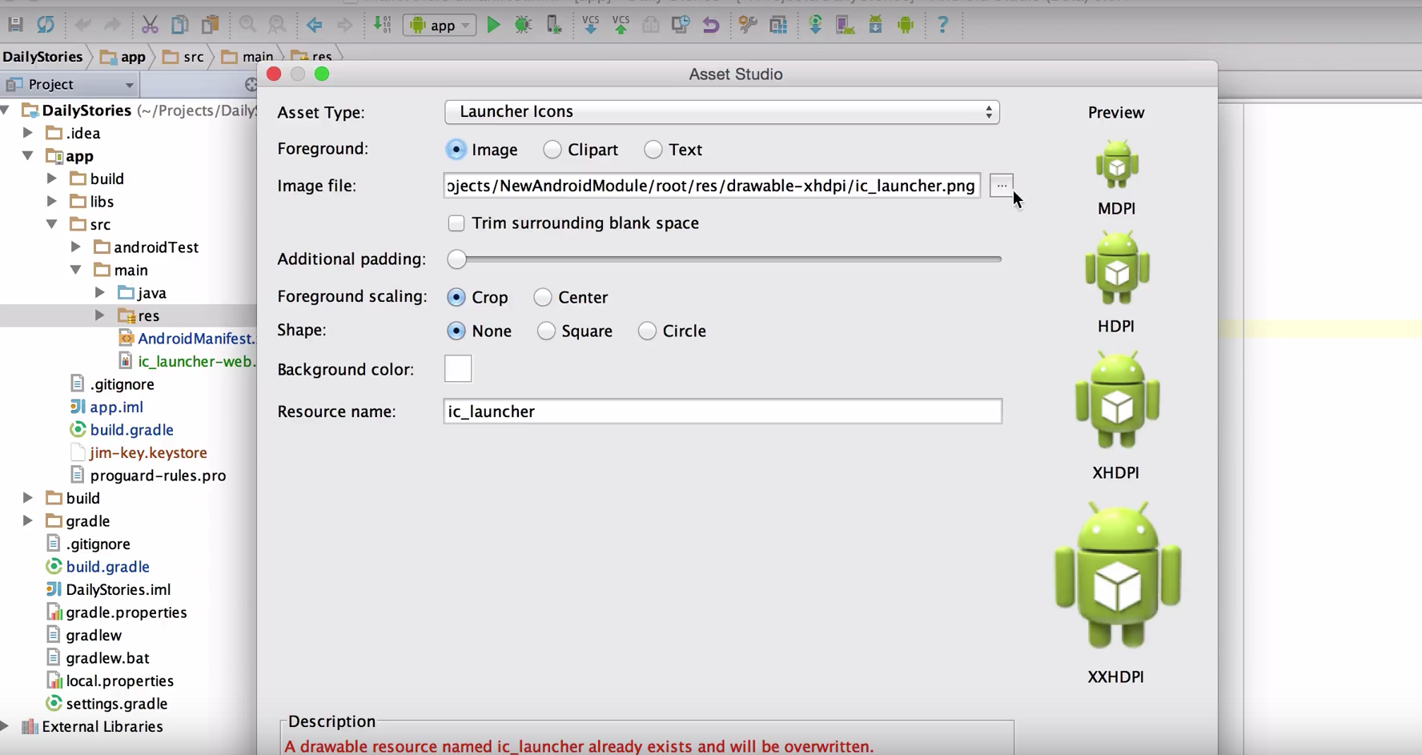
Task: Choose Square shape radio button
Action: [x=546, y=331]
